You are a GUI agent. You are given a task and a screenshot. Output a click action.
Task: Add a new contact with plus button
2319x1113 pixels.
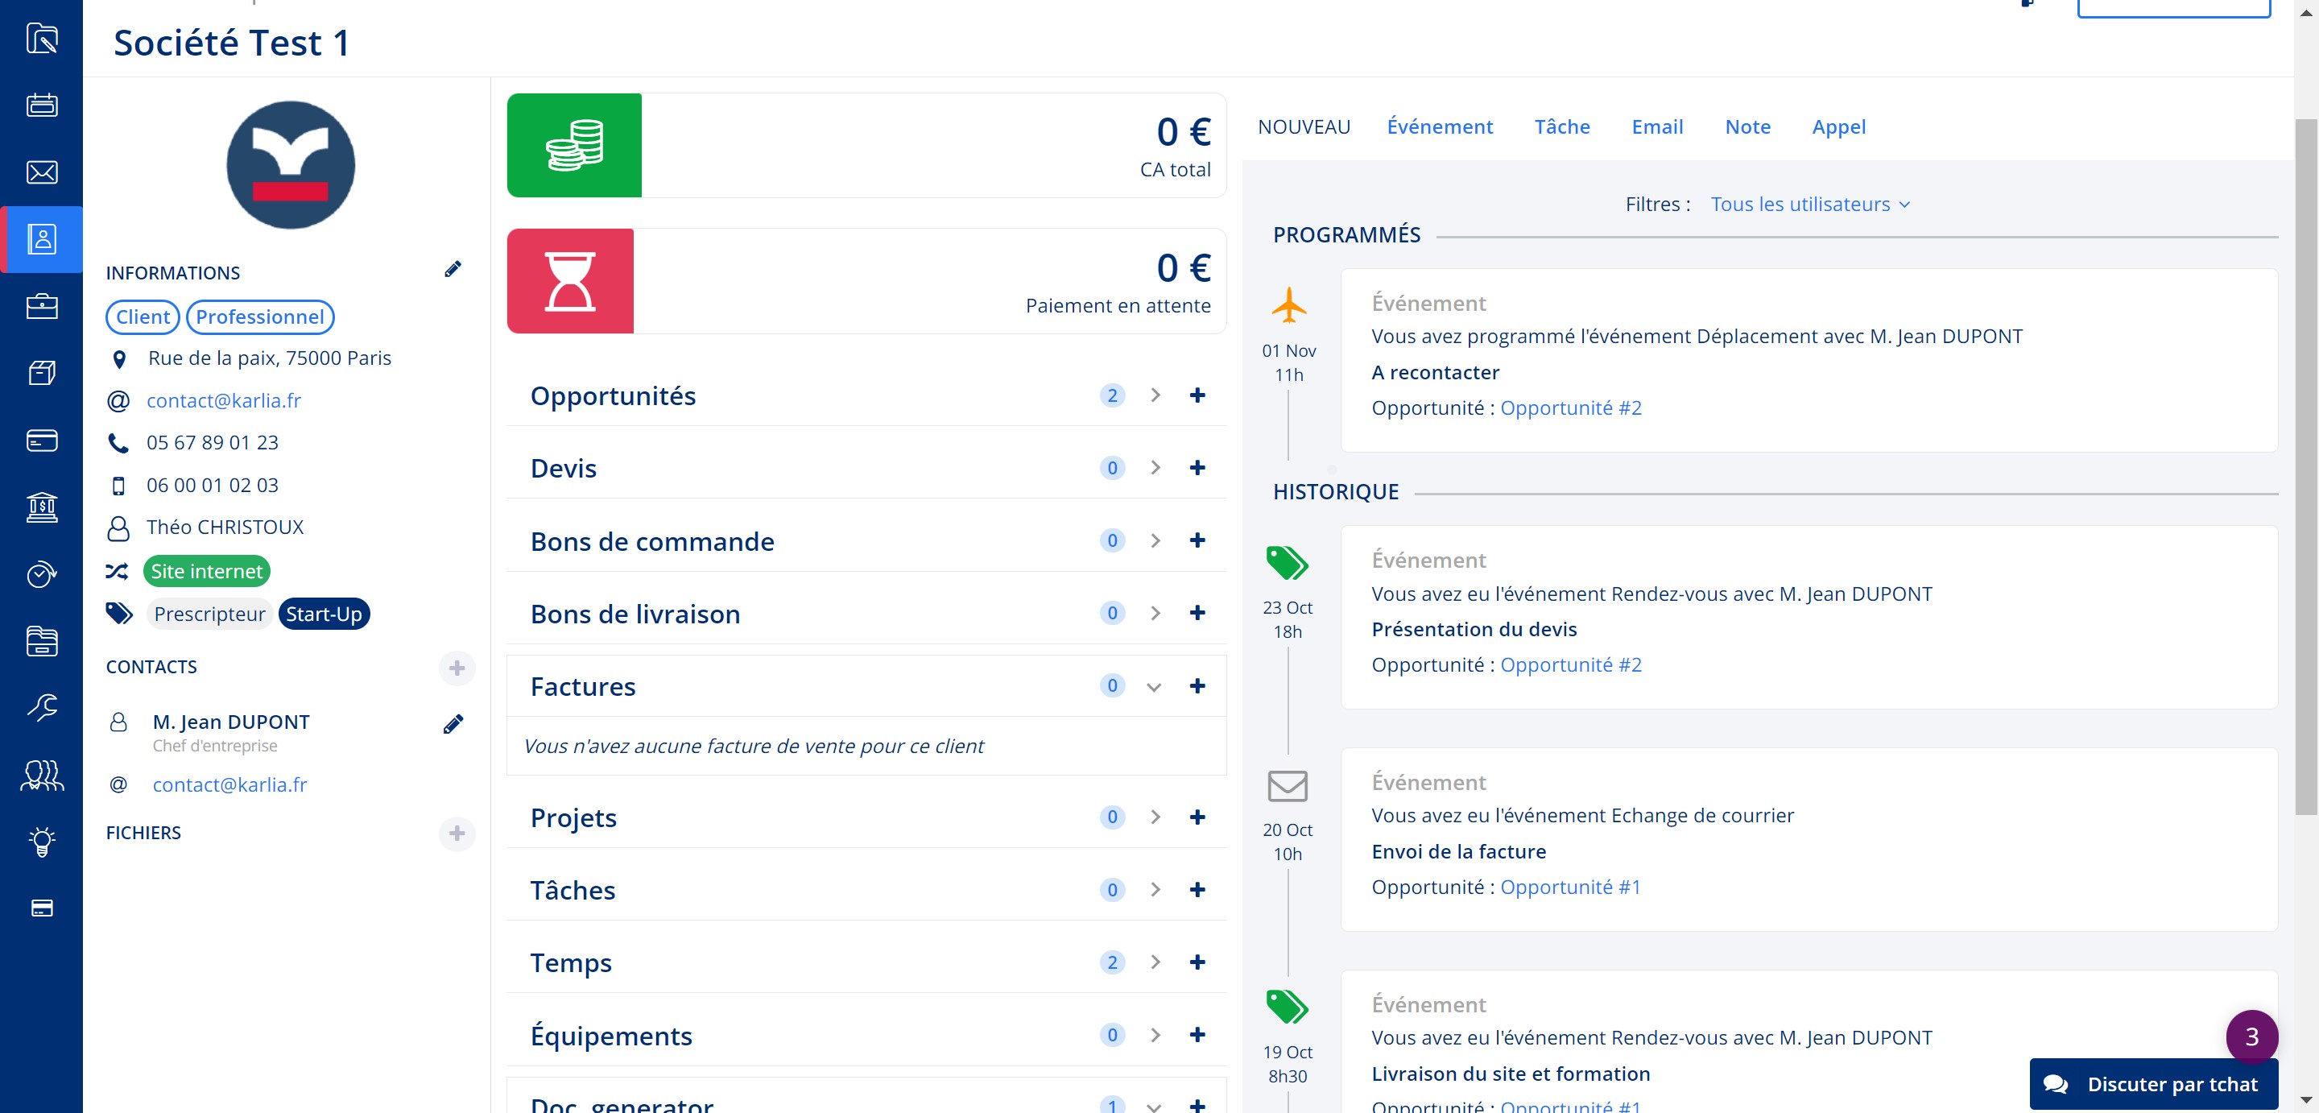coord(457,668)
